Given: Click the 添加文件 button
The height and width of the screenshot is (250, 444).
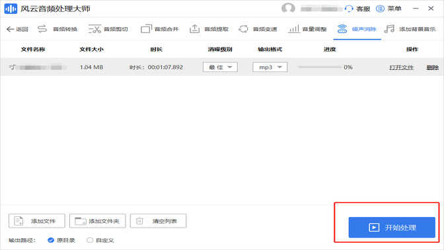Looking at the screenshot, I should click(x=37, y=221).
